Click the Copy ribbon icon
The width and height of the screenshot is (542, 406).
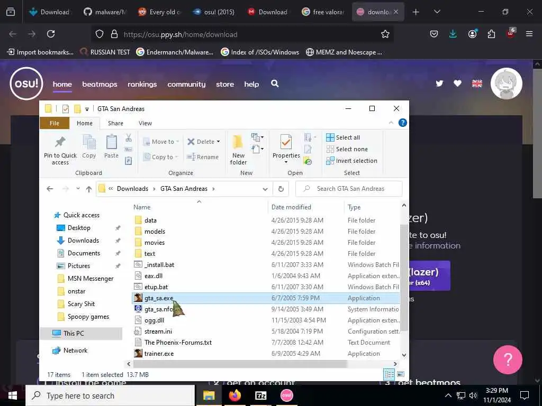tap(89, 142)
